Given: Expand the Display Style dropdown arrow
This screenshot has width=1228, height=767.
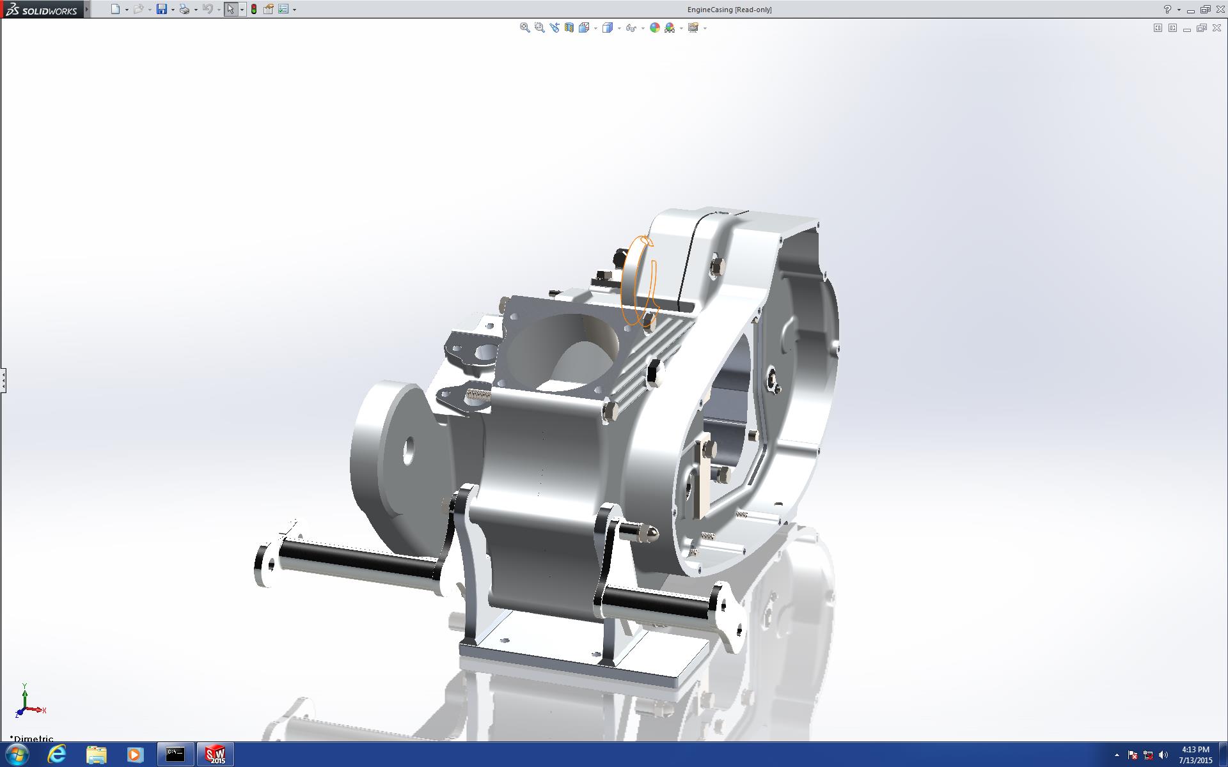Looking at the screenshot, I should point(619,28).
